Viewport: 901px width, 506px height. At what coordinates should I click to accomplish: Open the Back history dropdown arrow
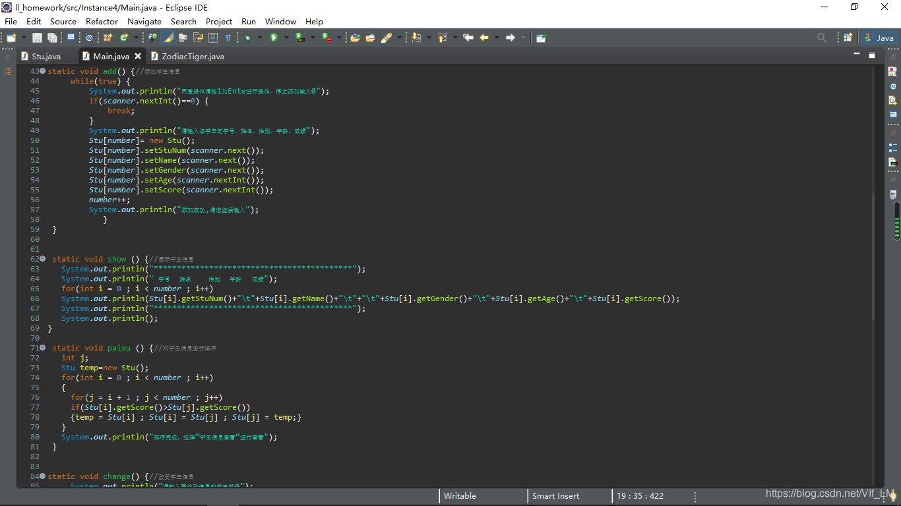tap(497, 38)
